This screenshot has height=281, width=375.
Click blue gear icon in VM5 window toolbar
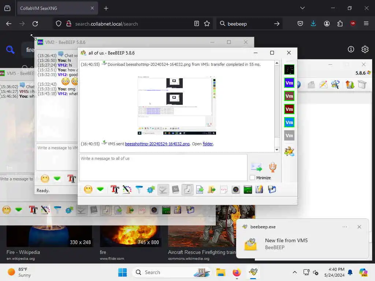tap(69, 210)
